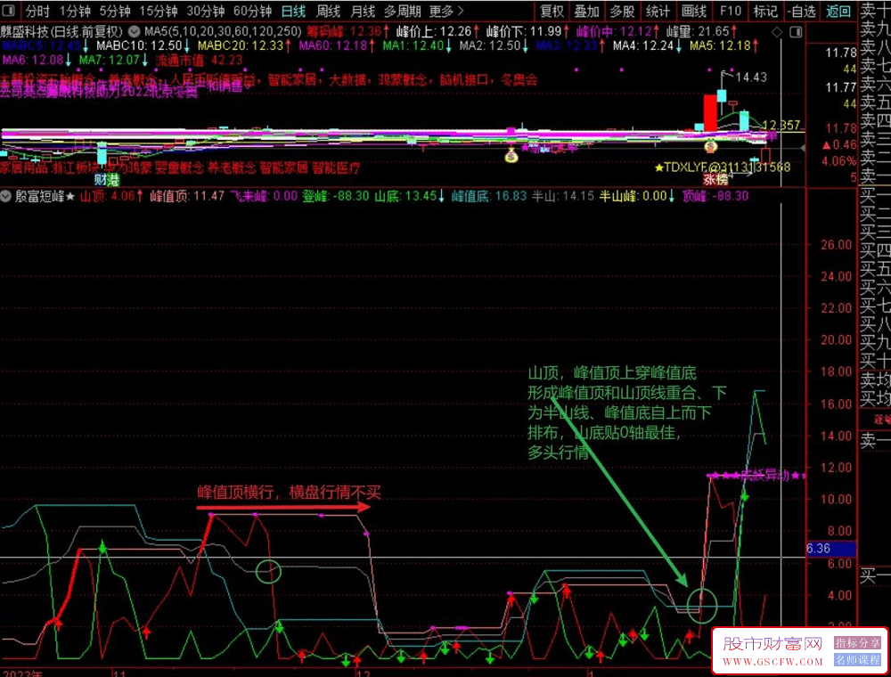Select the 15分钟 period tab
The height and width of the screenshot is (677, 891).
point(159,11)
